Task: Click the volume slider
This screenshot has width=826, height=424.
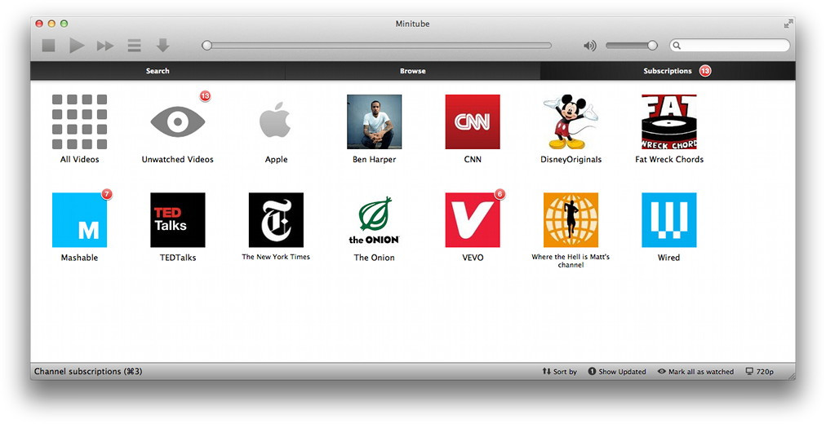Action: [631, 46]
